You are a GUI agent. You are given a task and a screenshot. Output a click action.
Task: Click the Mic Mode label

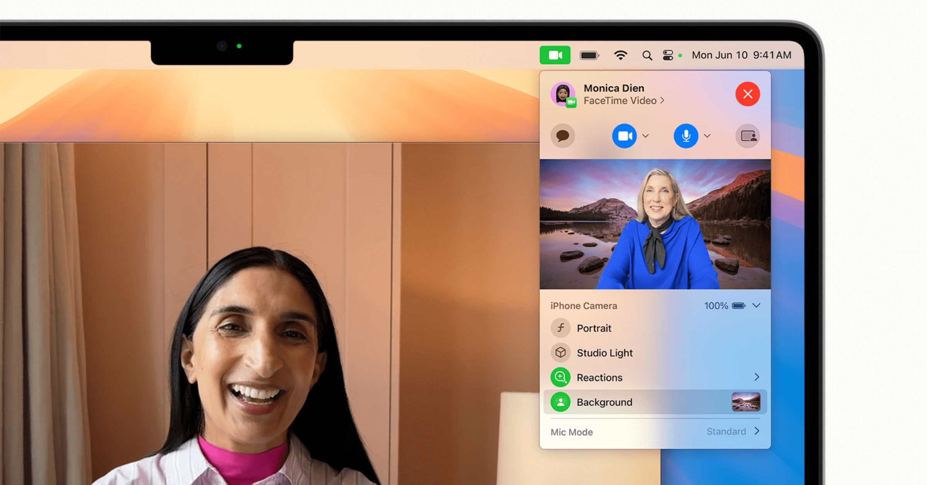(572, 432)
